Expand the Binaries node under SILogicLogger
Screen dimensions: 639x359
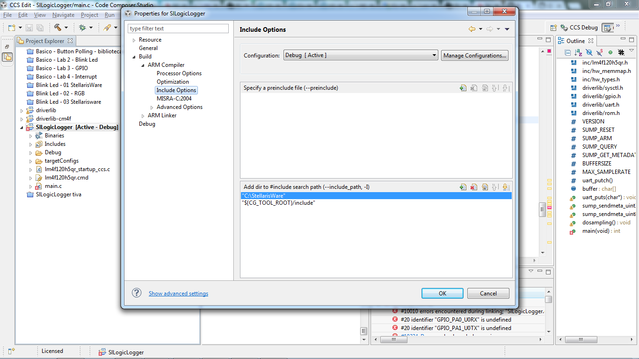[x=30, y=136]
